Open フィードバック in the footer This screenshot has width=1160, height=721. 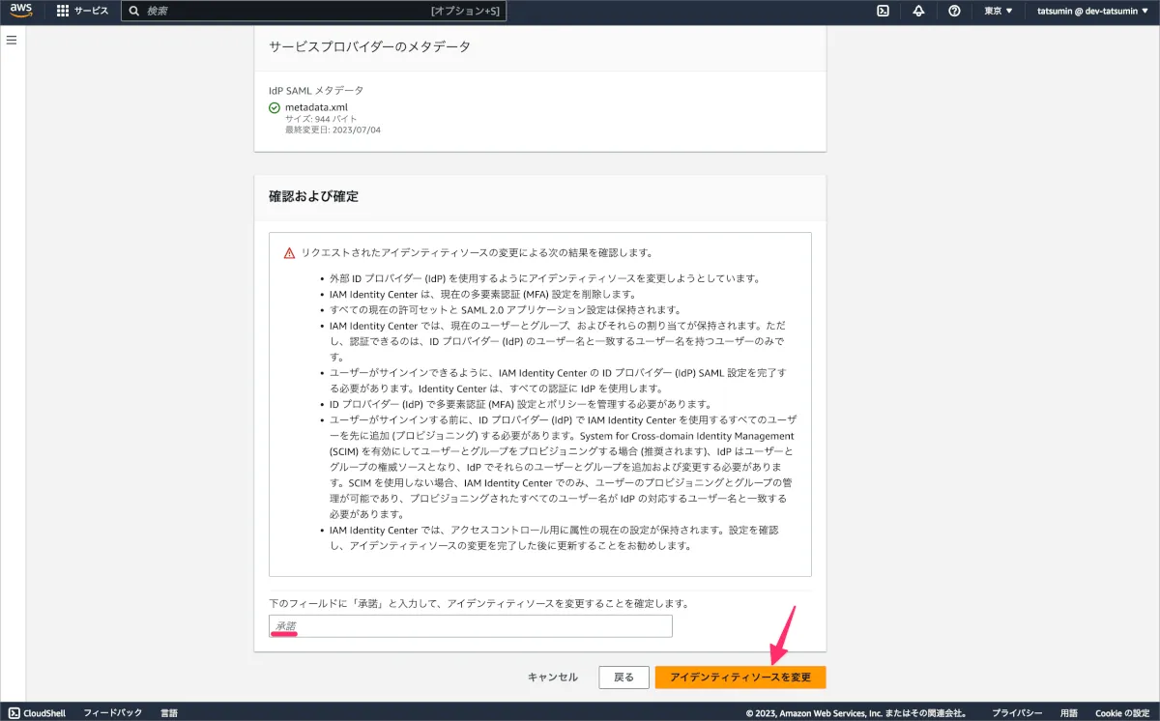(113, 712)
